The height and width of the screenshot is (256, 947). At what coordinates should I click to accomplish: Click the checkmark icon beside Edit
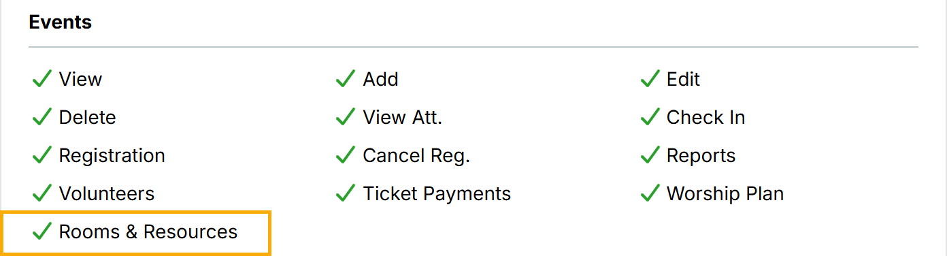[650, 79]
